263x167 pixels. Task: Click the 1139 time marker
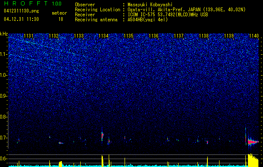click(x=229, y=36)
